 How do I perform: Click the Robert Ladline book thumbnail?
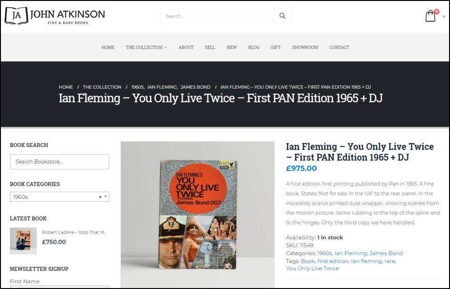pyautogui.click(x=23, y=241)
